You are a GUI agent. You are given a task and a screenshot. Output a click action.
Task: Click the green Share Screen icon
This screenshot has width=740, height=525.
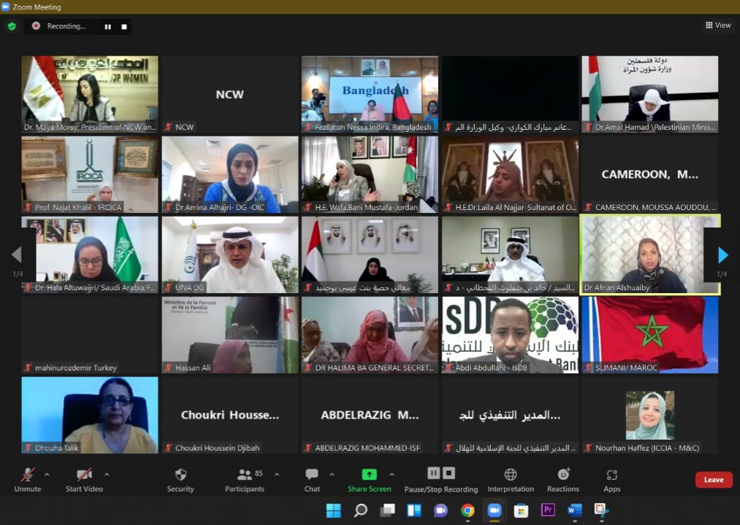[369, 475]
